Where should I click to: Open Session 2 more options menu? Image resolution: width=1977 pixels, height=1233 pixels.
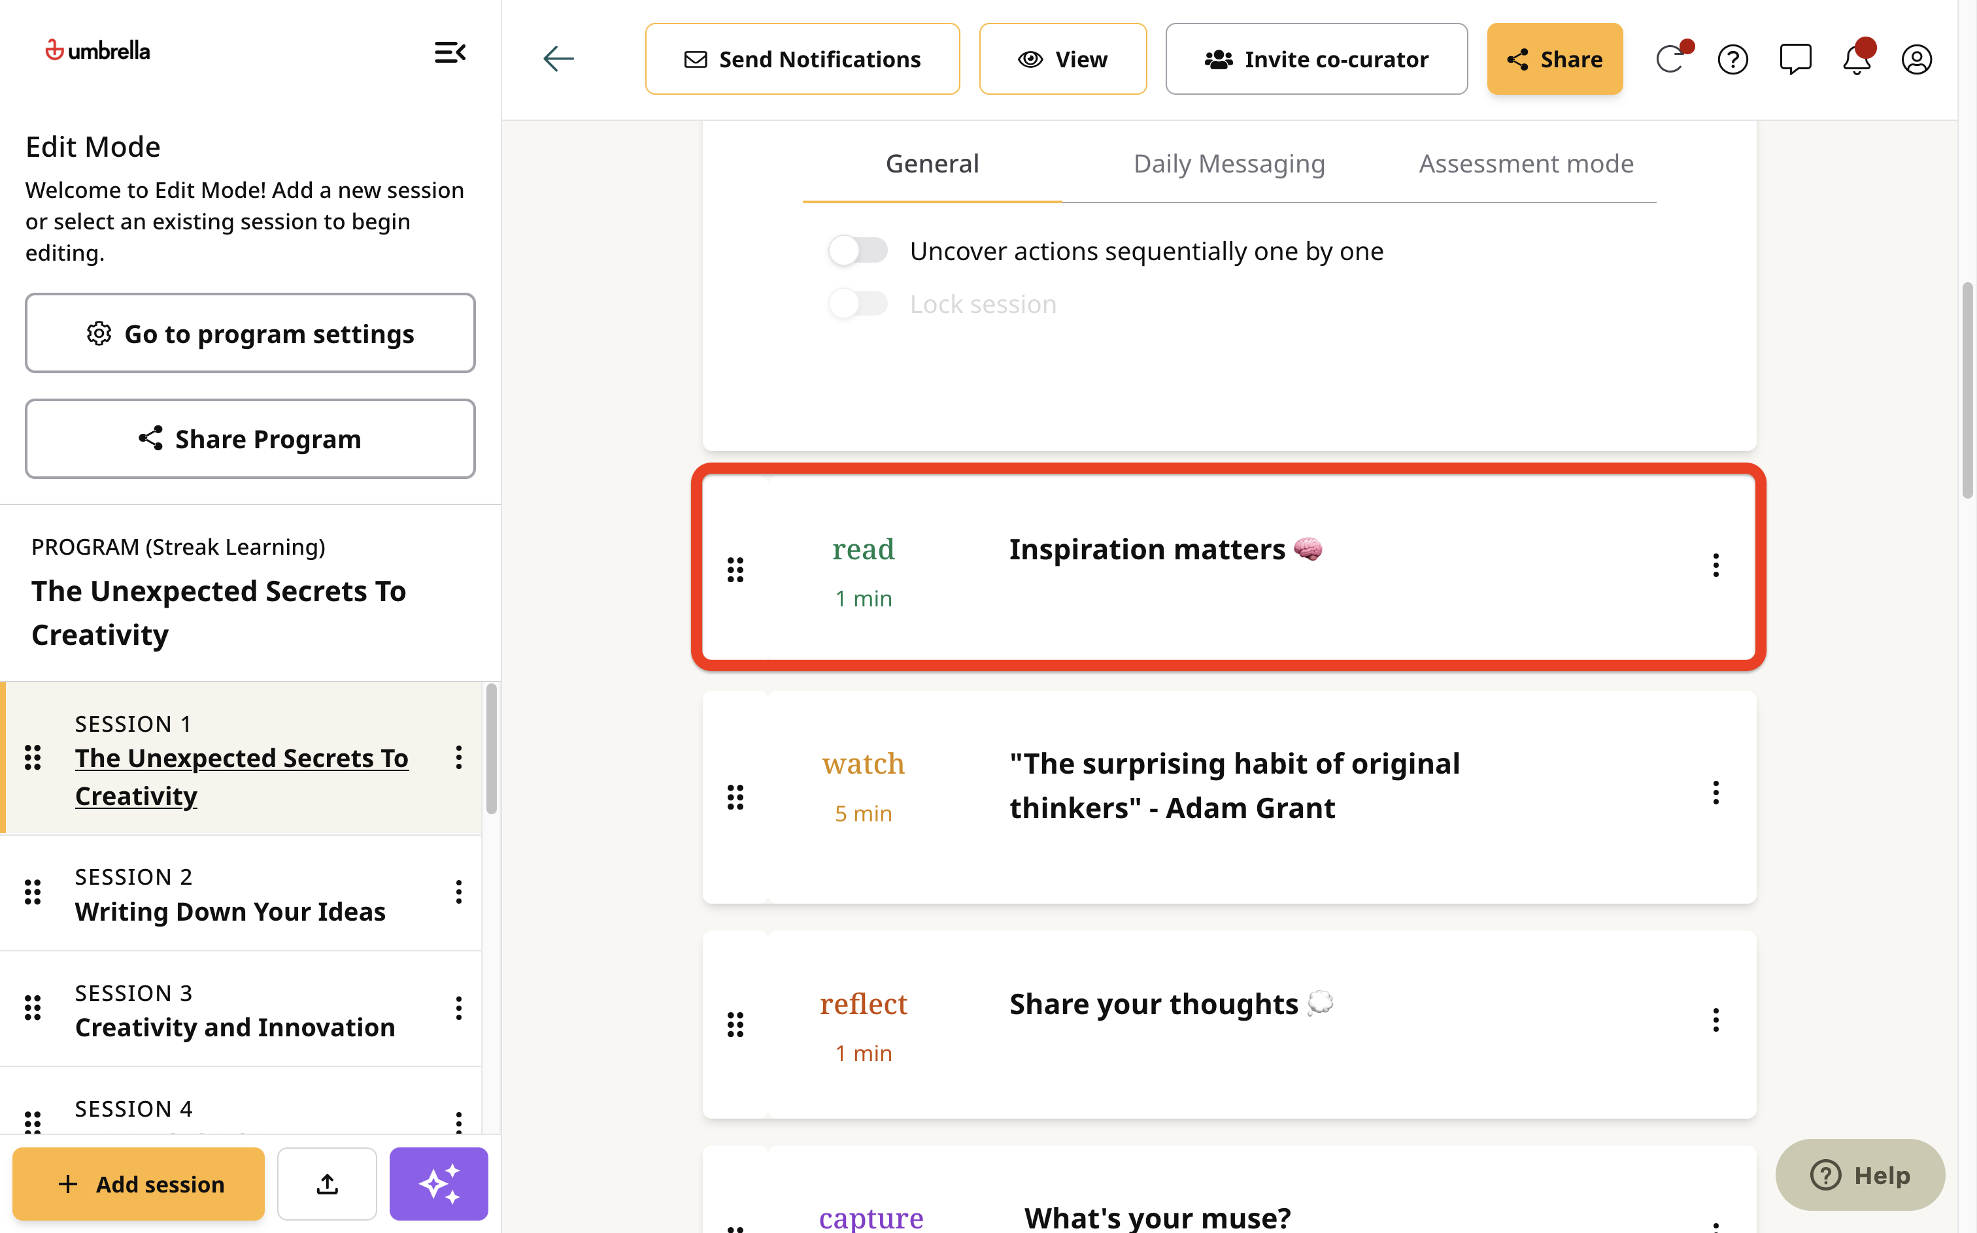pyautogui.click(x=458, y=892)
